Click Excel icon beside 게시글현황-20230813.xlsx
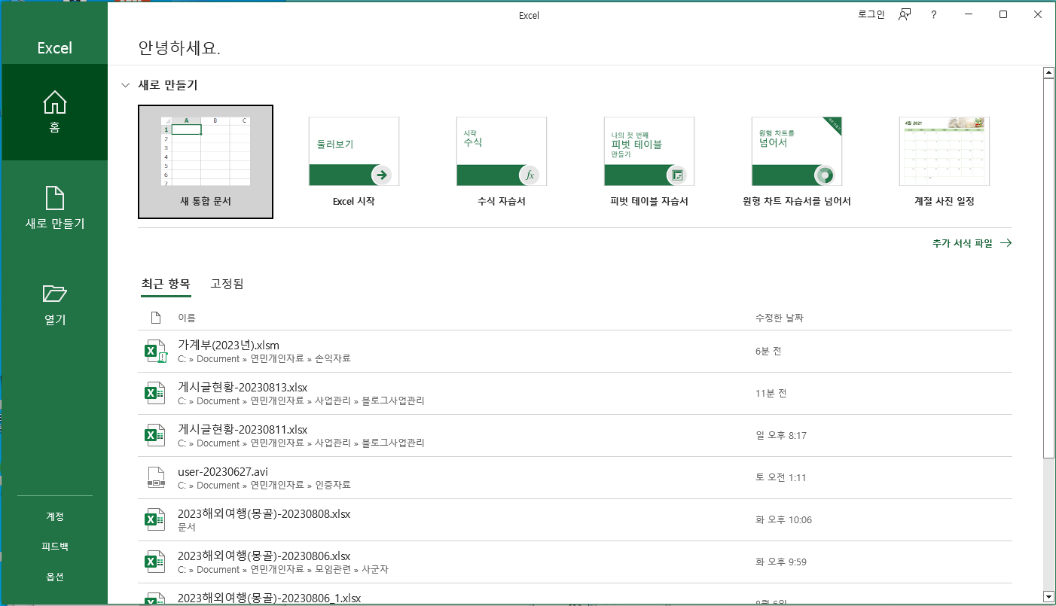This screenshot has height=606, width=1056. [155, 394]
